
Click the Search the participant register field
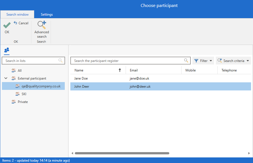point(130,61)
